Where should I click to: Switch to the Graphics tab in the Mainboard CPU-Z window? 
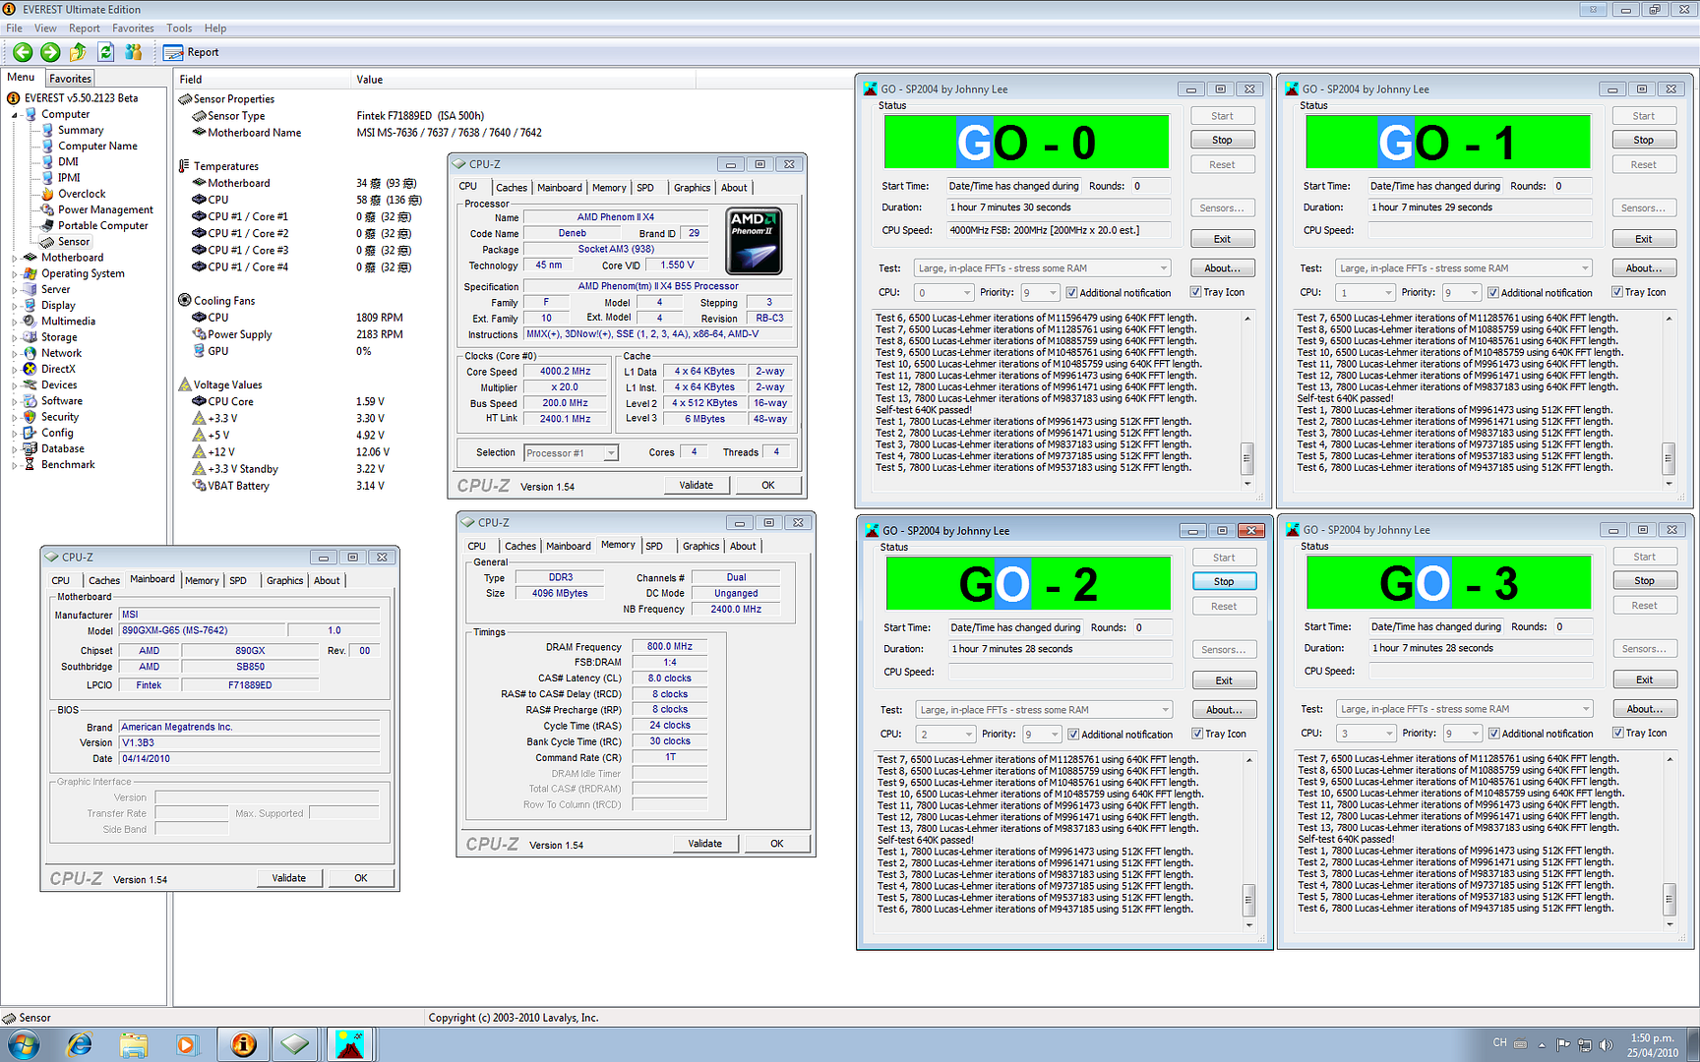284,581
